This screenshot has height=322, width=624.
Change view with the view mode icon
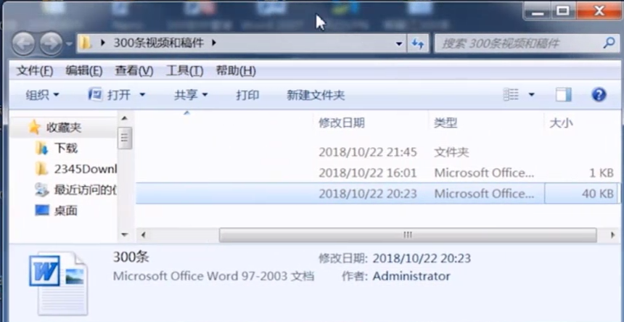point(511,94)
